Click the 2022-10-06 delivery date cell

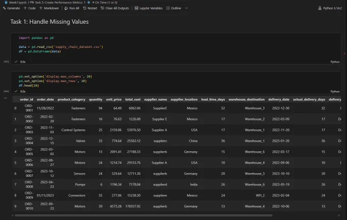pos(281,206)
